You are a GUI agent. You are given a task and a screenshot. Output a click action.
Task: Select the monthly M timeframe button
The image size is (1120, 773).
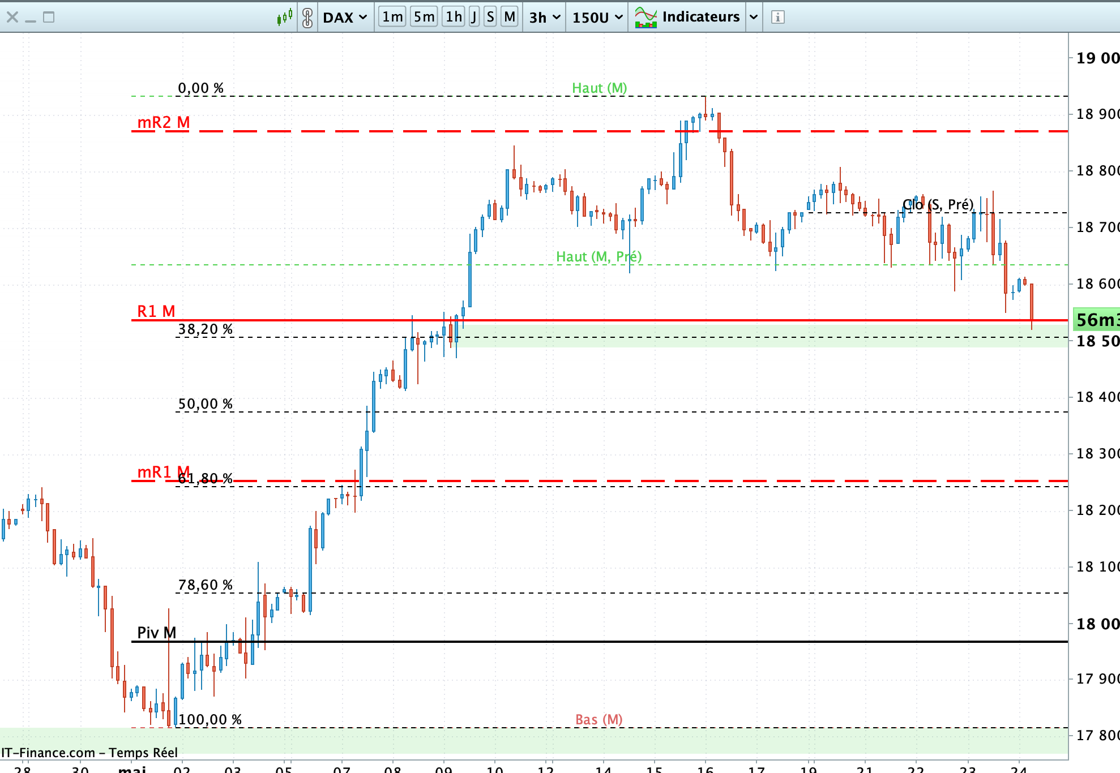[510, 17]
